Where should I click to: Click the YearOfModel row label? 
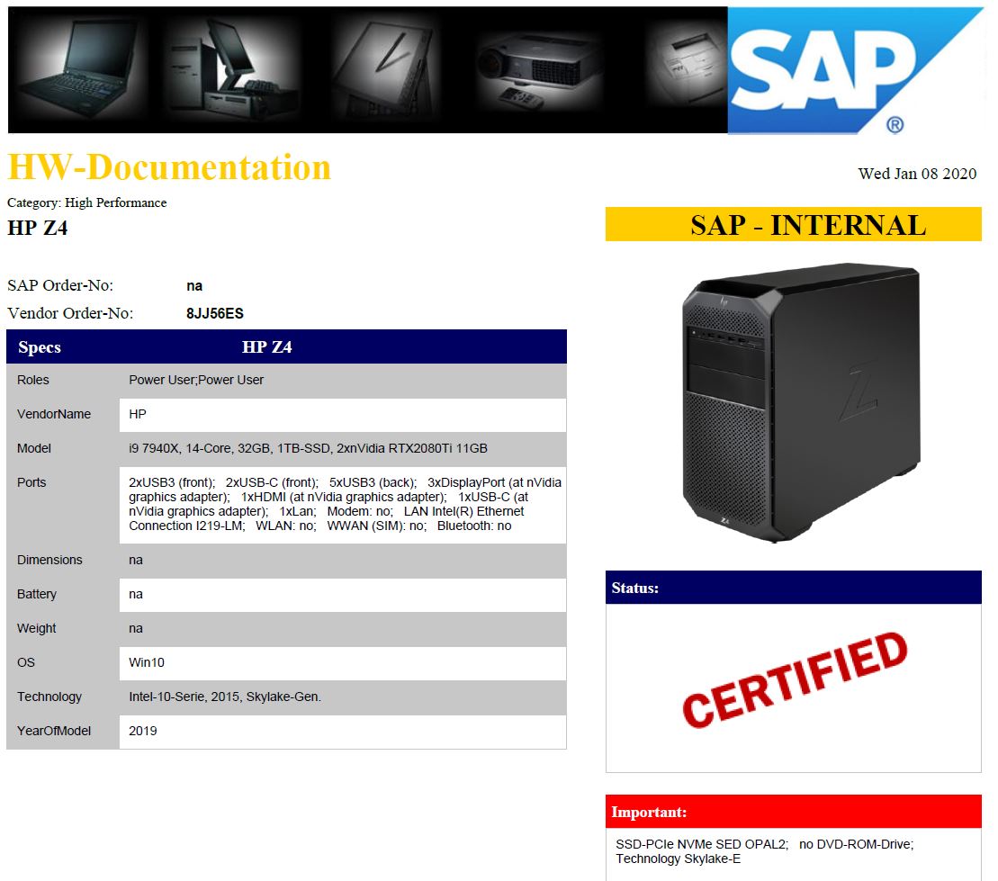coord(53,731)
